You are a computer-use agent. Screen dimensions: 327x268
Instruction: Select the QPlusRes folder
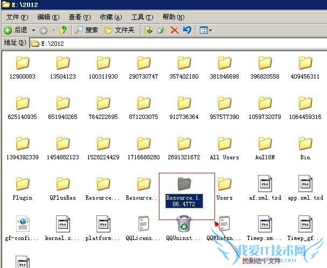[63, 189]
